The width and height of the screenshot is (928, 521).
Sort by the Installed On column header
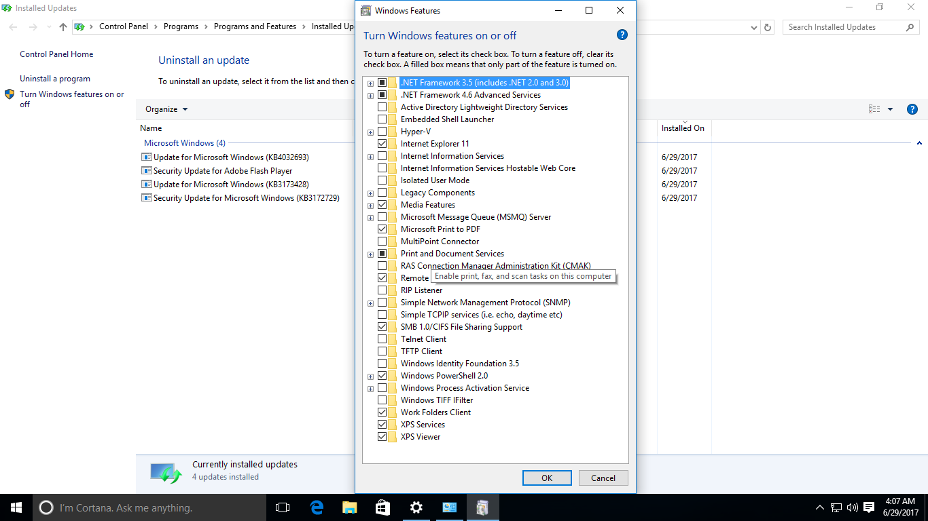683,128
